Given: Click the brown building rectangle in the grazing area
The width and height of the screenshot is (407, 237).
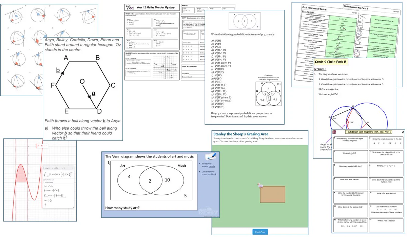Looking at the screenshot, I should tap(272, 194).
